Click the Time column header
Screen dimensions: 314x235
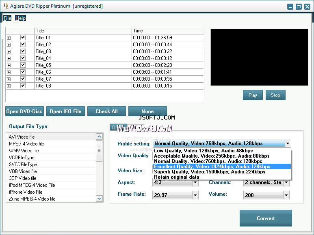[x=168, y=31]
